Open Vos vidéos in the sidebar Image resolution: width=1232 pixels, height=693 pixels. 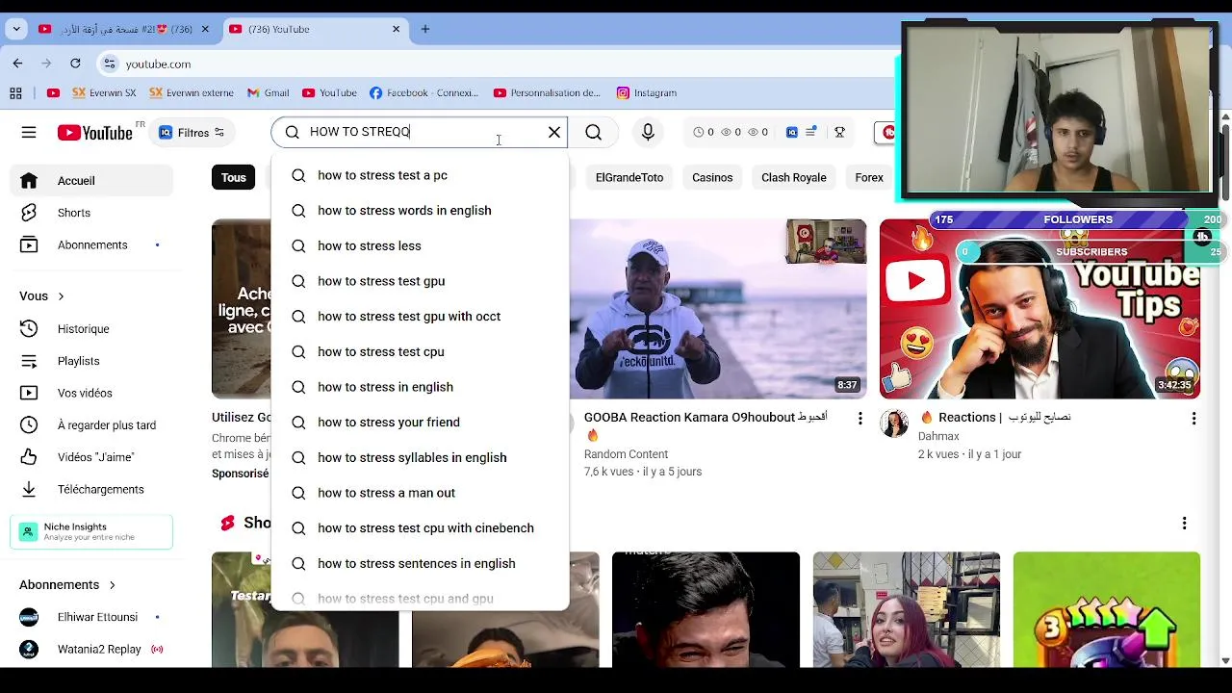[x=92, y=393]
